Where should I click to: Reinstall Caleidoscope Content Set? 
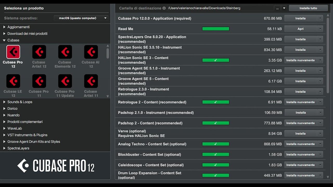pyautogui.click(x=300, y=165)
